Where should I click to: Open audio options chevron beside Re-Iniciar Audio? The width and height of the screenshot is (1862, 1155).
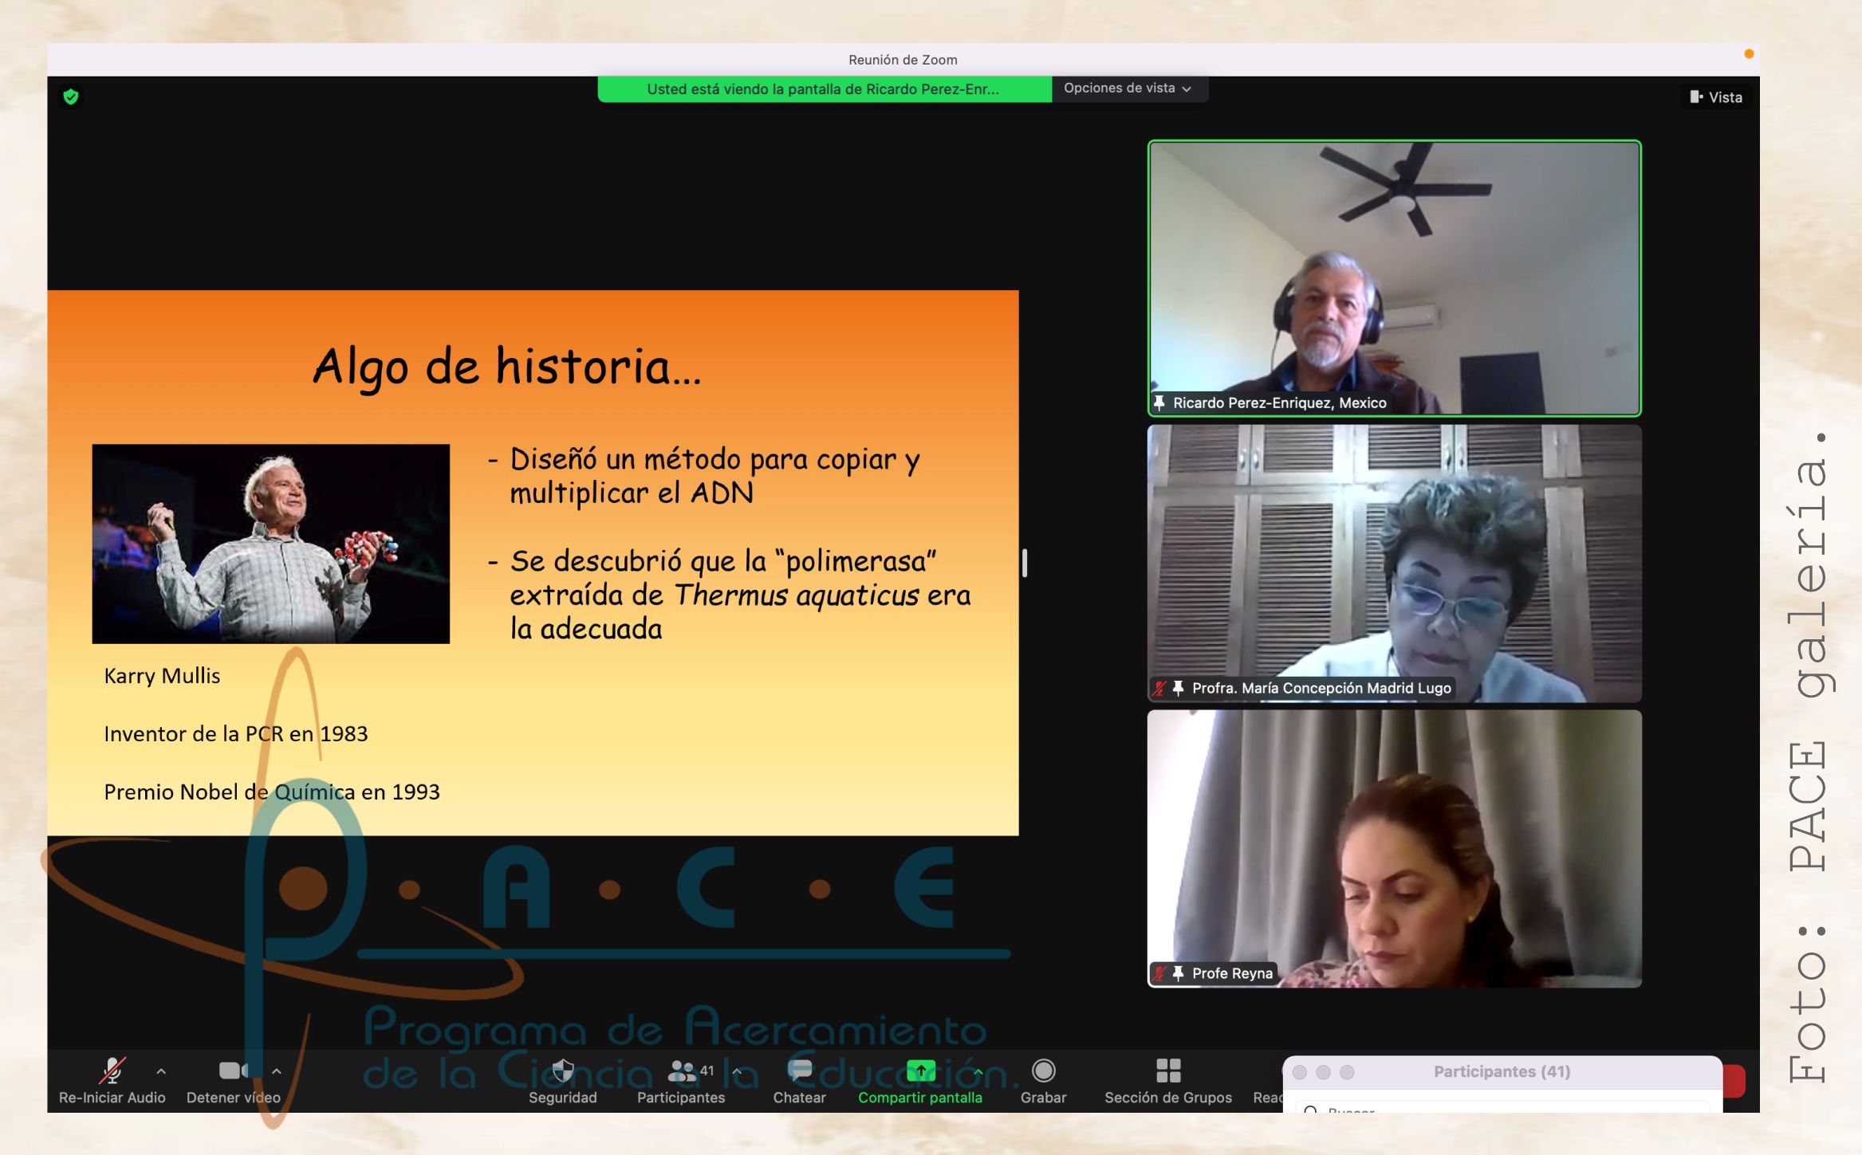coord(161,1071)
